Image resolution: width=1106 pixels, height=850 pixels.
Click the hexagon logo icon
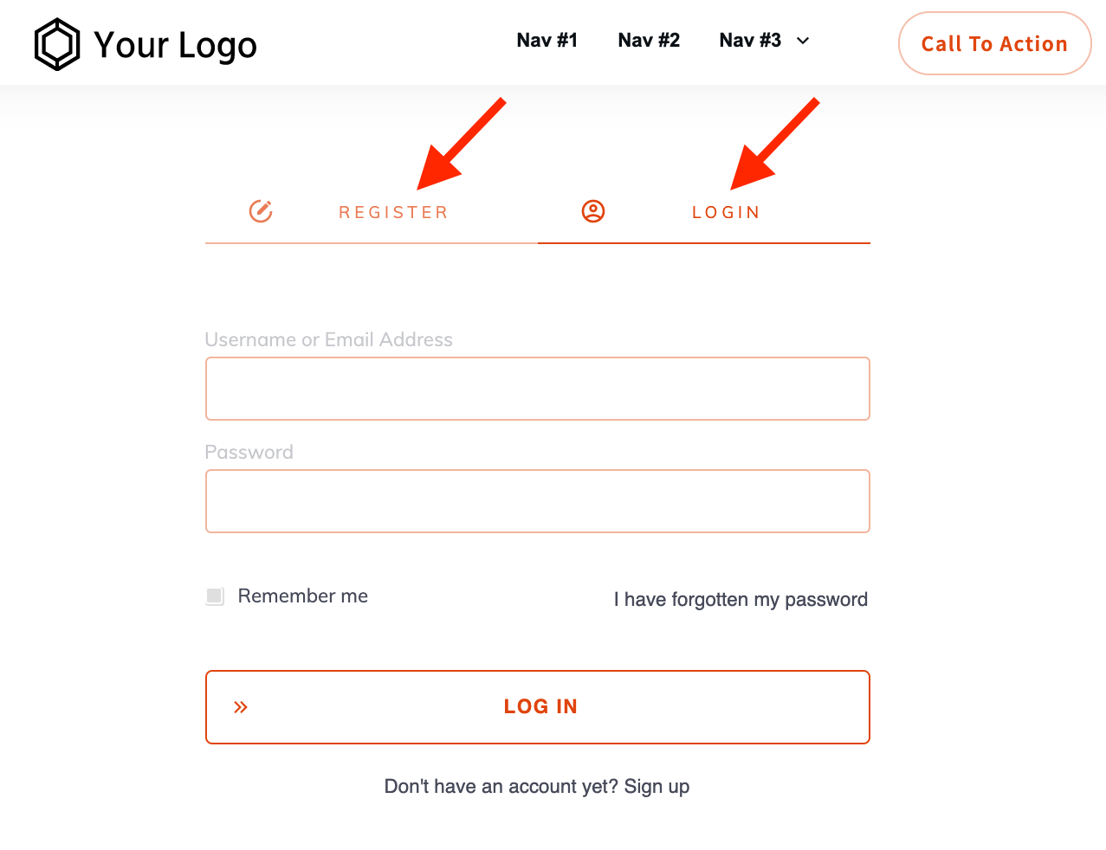[56, 42]
